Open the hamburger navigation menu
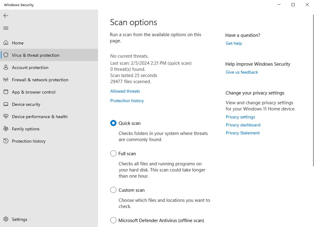Viewport: 314px width, 227px height. (x=6, y=28)
